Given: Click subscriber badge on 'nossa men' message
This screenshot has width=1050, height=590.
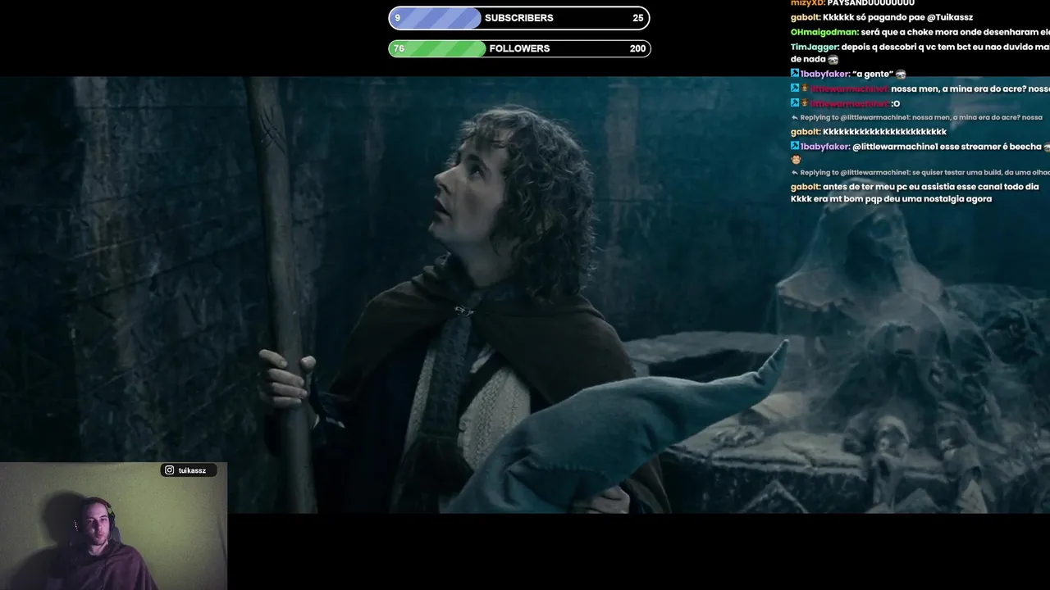Looking at the screenshot, I should click(805, 88).
